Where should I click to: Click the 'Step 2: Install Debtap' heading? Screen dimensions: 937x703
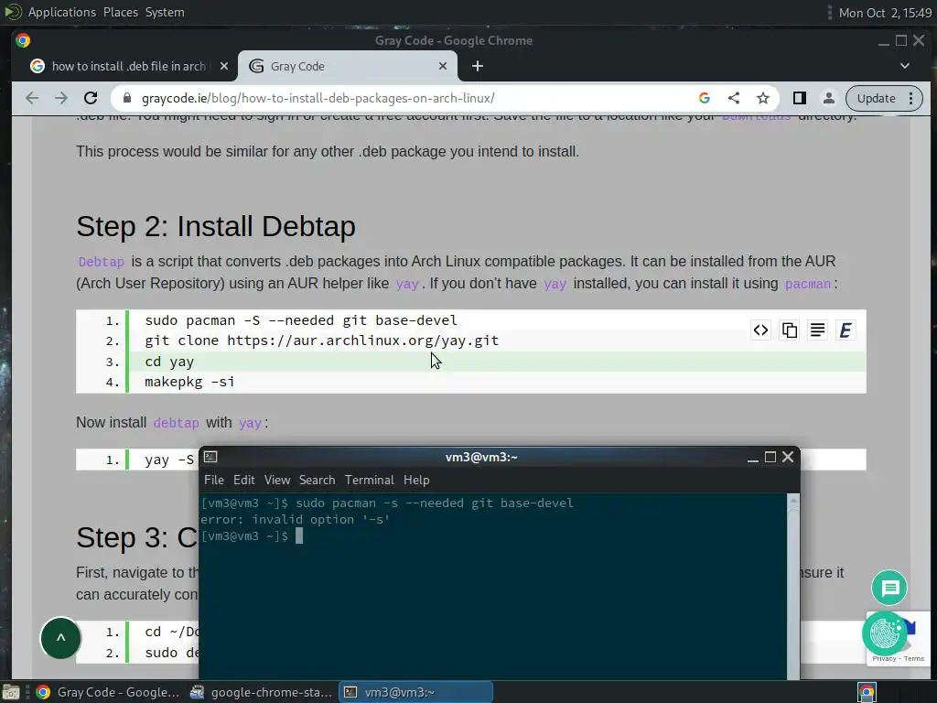pyautogui.click(x=216, y=227)
